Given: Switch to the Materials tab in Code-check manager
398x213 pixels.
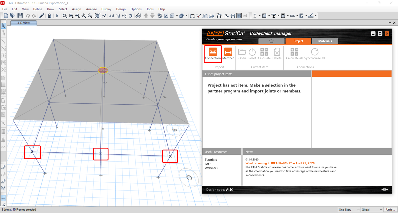Looking at the screenshot, I should pyautogui.click(x=325, y=41).
